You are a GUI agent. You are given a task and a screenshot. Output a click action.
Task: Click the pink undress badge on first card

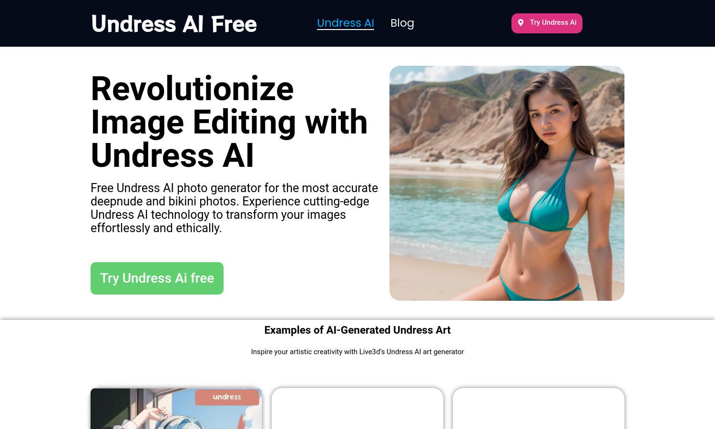pyautogui.click(x=227, y=397)
